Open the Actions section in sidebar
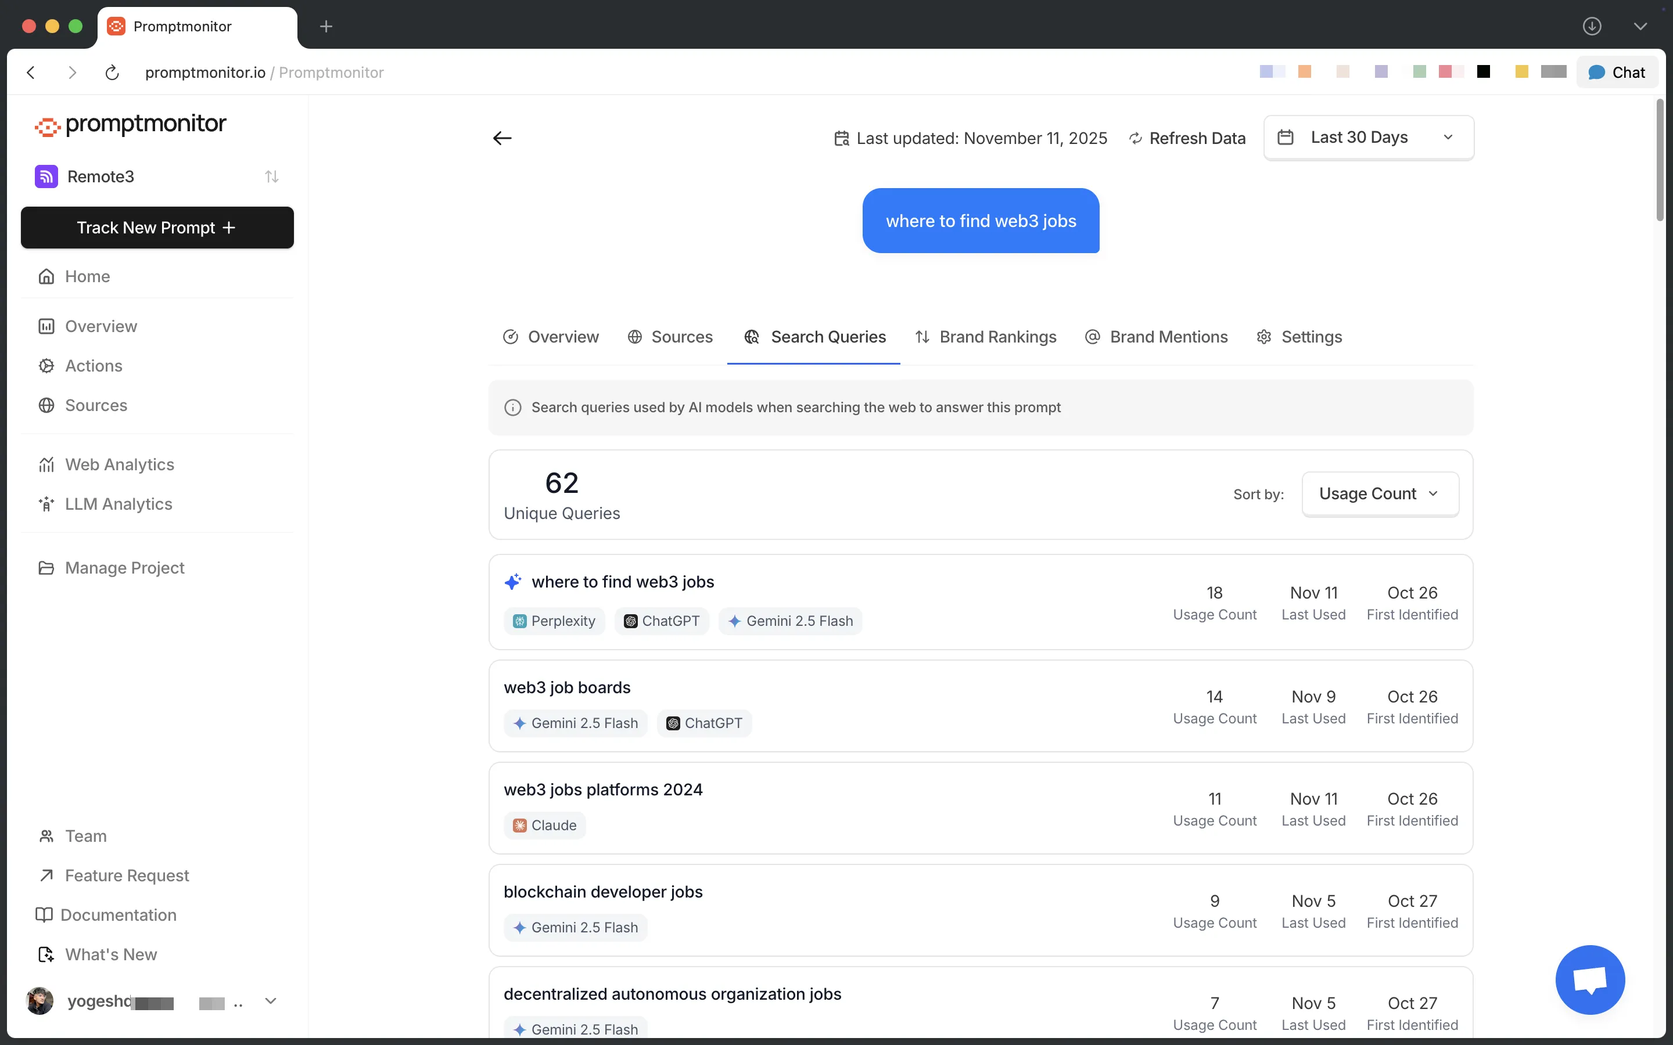 (x=92, y=366)
